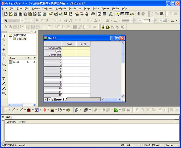Viewport: 181px width, 148px height.
Task: Click inside the Find input field
Action: tap(91, 117)
